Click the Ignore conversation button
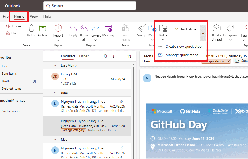 (x=14, y=26)
